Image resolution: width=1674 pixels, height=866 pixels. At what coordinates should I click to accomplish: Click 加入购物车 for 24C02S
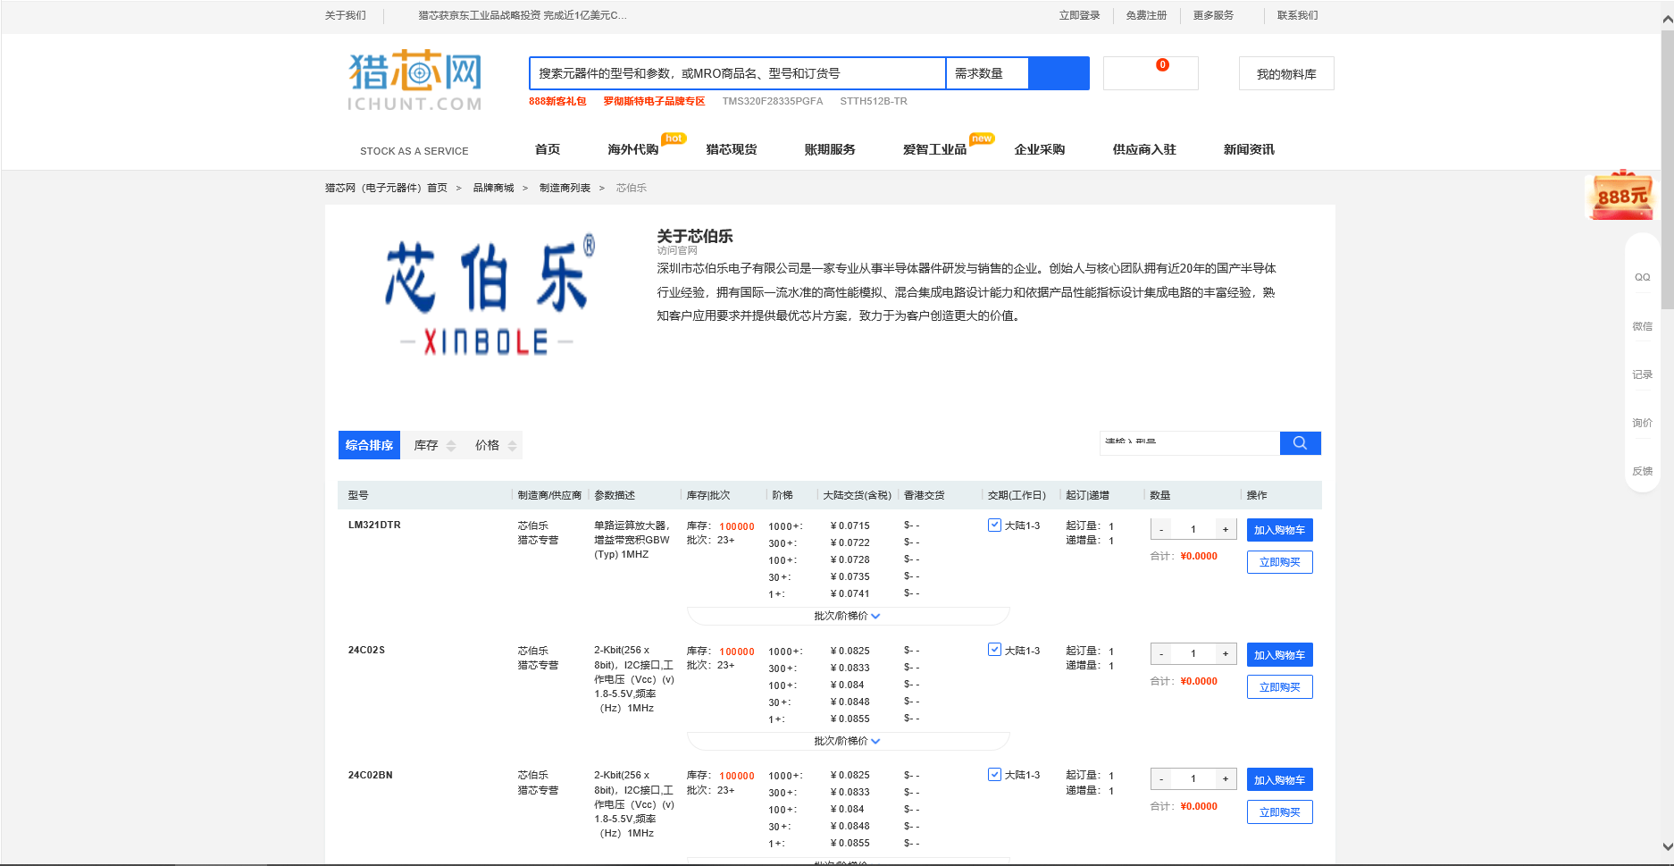[1279, 655]
